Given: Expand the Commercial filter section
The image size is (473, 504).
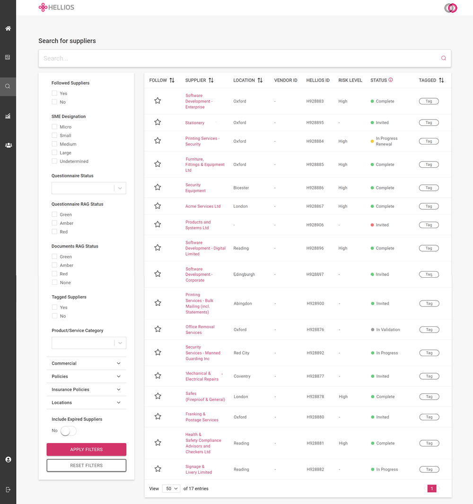Looking at the screenshot, I should 86,363.
